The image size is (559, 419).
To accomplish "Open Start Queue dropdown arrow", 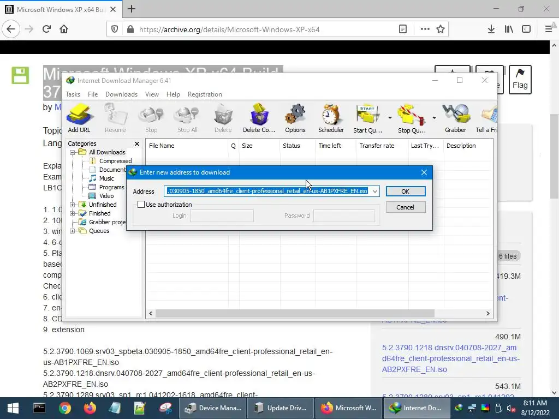I will (x=390, y=118).
